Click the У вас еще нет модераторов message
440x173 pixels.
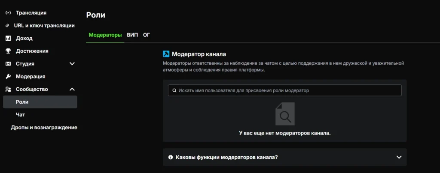coord(285,133)
